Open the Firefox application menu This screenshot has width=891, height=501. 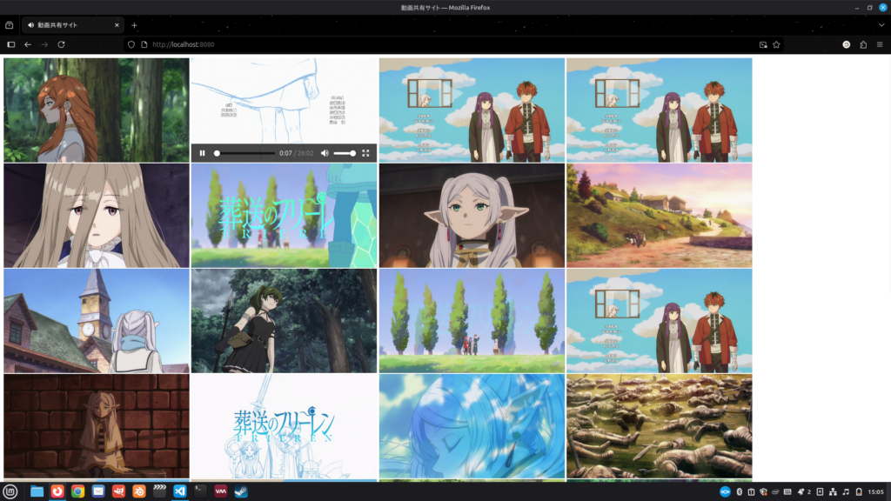(880, 44)
